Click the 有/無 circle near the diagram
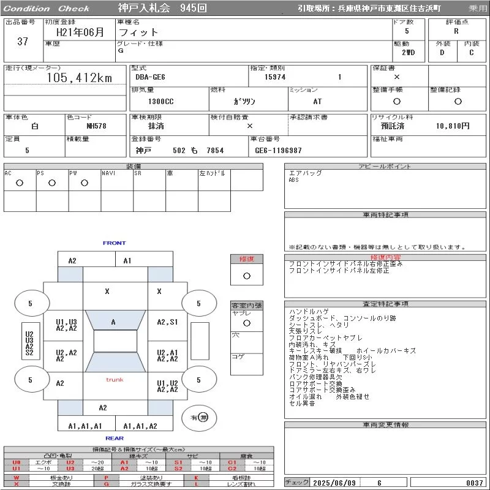Screen dimensions: 490x490 tap(199, 418)
